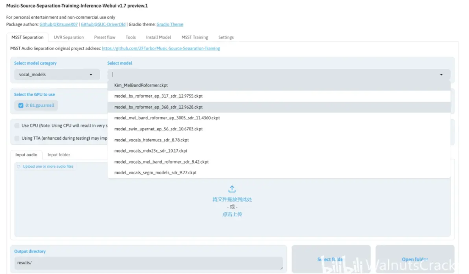Switch to the MSST Separation tab
Screen dimensions: 469x274
(27, 38)
